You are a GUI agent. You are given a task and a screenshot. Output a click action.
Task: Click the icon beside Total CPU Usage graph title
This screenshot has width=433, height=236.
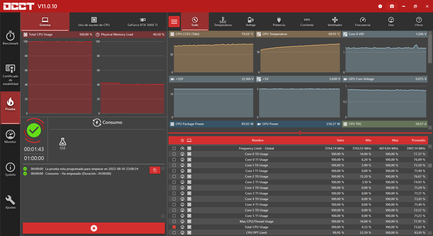point(25,34)
